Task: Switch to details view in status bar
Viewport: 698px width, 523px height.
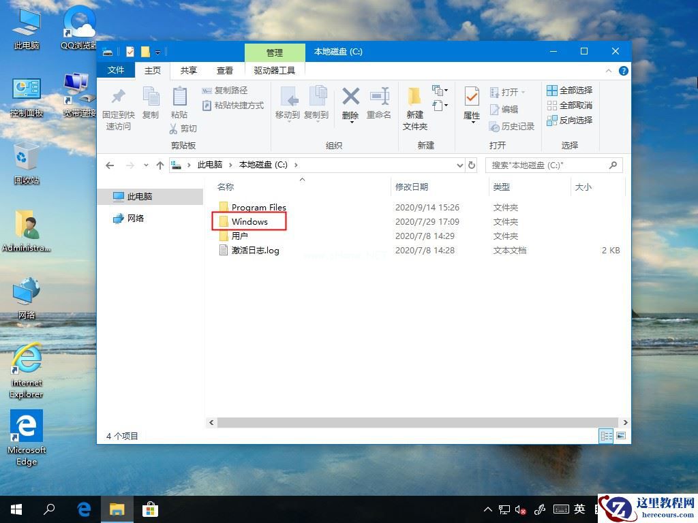Action: pos(606,436)
